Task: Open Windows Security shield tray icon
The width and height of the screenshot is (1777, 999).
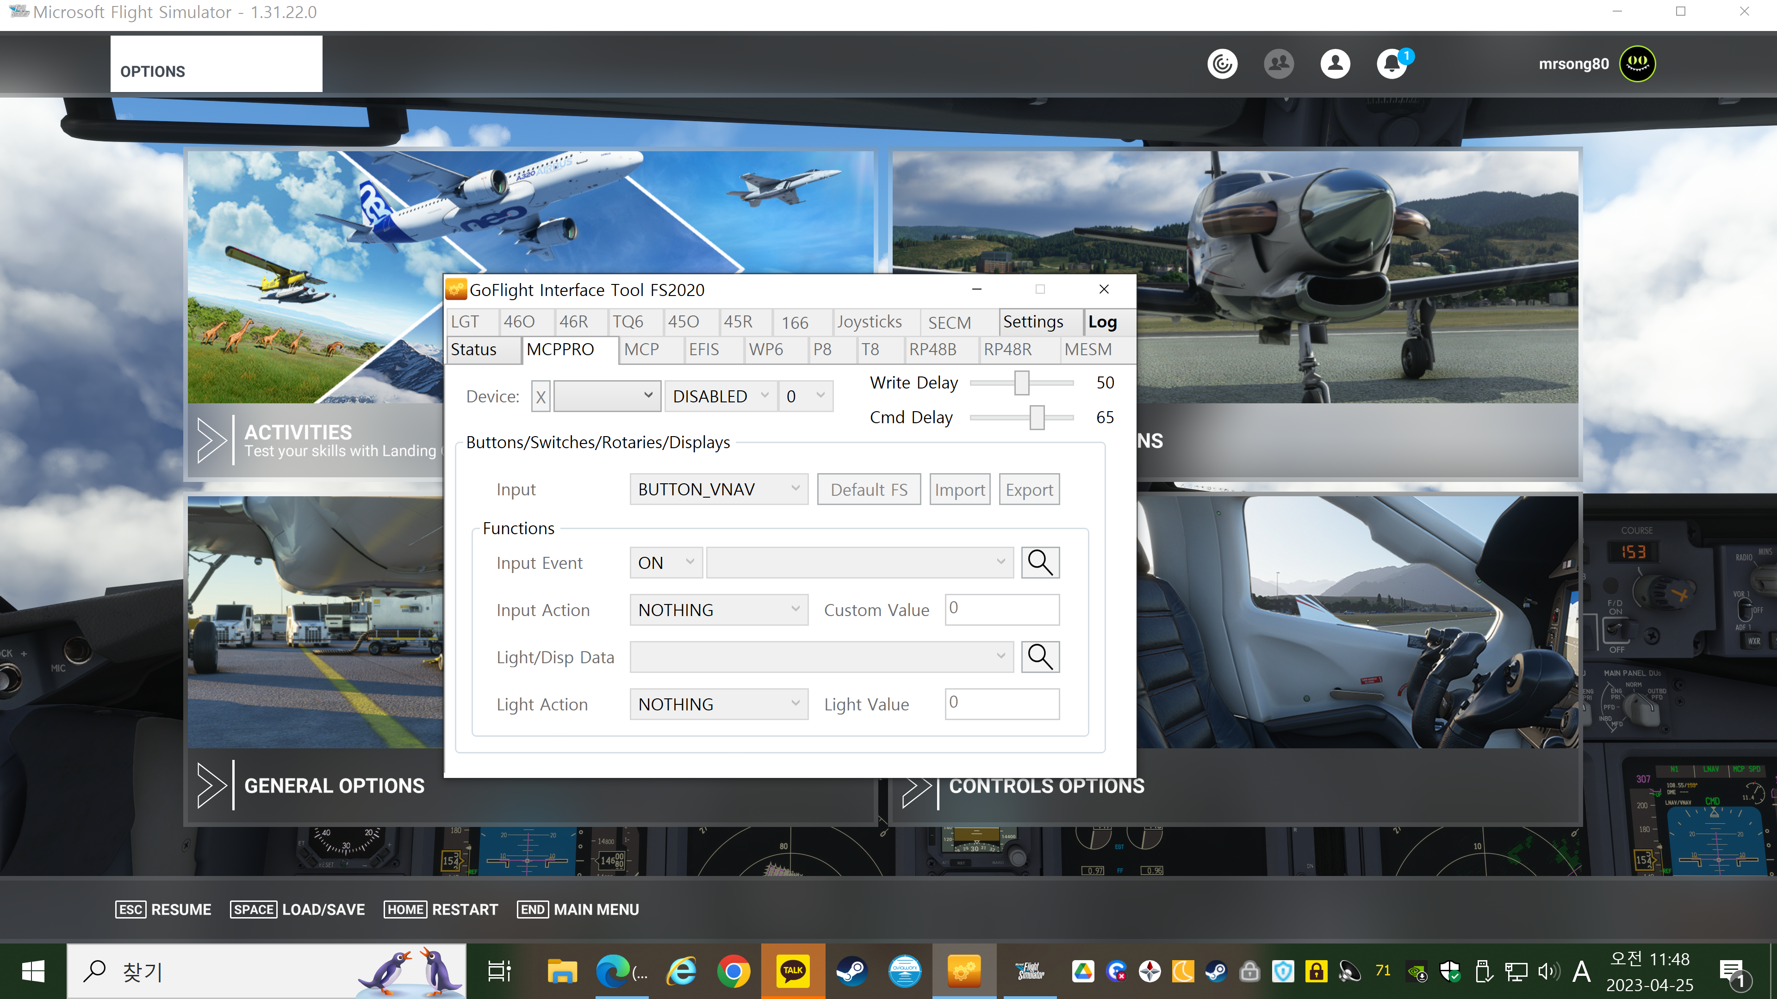Action: point(1450,971)
